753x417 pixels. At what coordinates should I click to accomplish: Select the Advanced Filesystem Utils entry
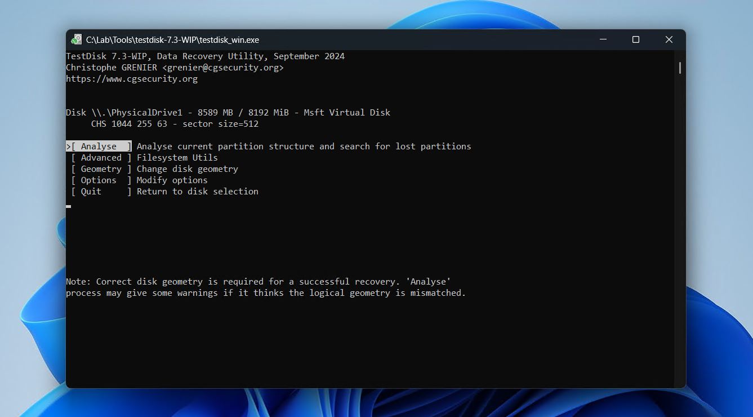coord(101,157)
